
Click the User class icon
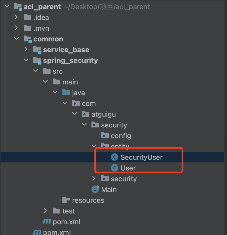[115, 168]
